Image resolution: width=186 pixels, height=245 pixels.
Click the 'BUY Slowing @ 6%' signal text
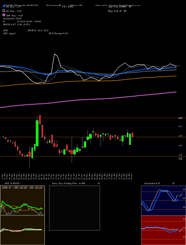(x=58, y=33)
